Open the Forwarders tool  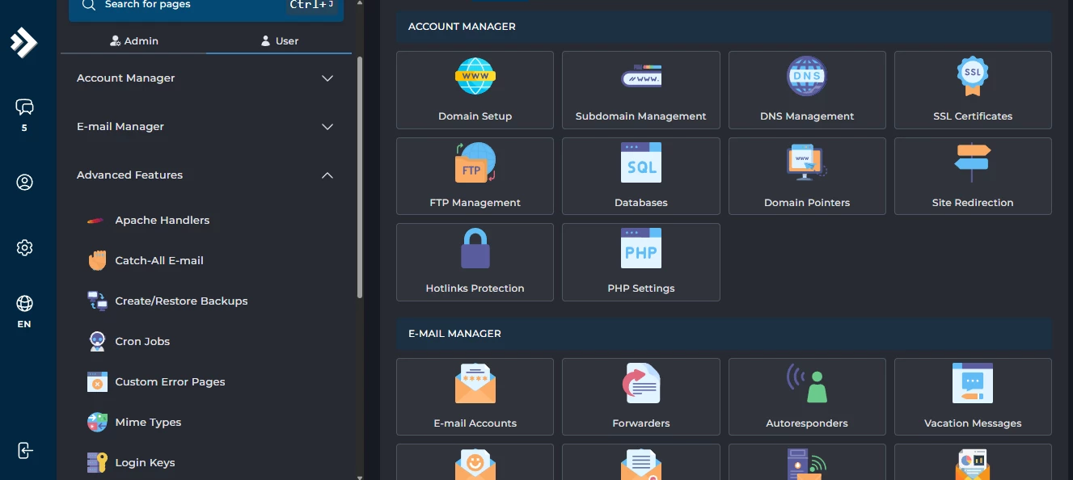[x=640, y=396]
